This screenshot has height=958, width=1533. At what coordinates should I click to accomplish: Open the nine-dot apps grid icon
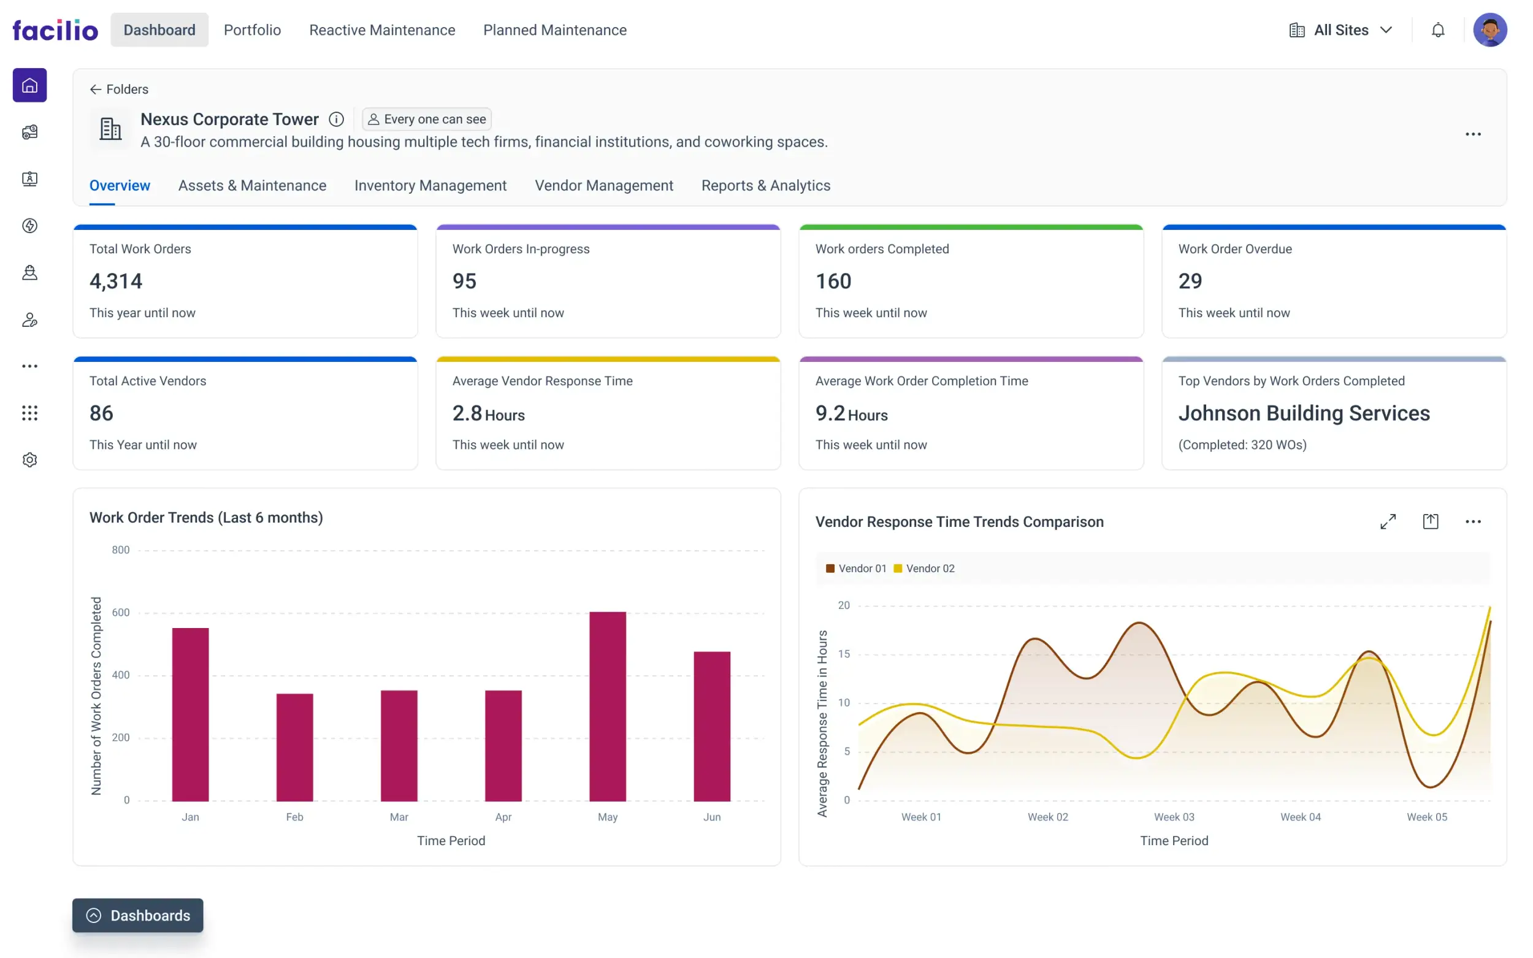click(30, 413)
